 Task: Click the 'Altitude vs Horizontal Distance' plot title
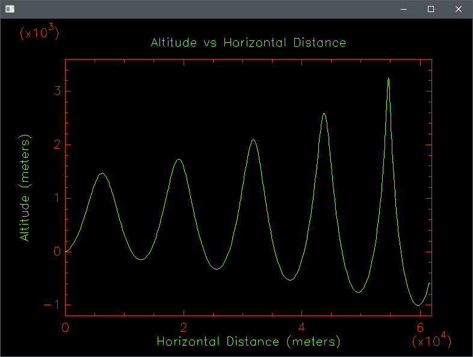coord(248,43)
